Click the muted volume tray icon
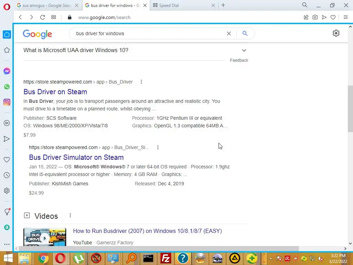 (320, 258)
